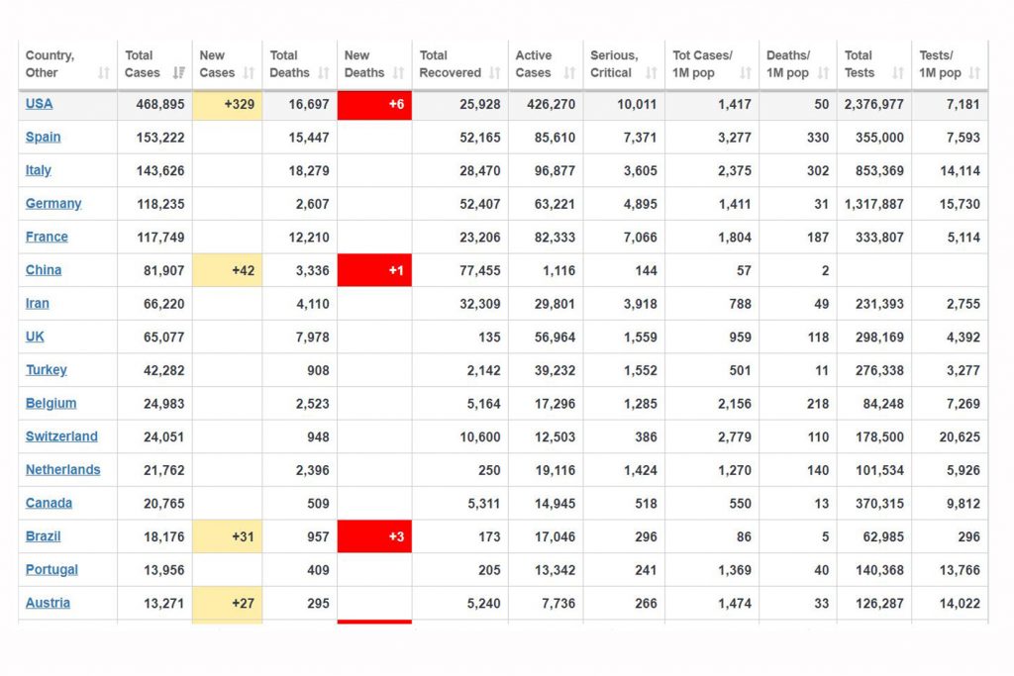Select Brazil's red +3 new deaths cell
The height and width of the screenshot is (676, 1014).
click(x=374, y=536)
